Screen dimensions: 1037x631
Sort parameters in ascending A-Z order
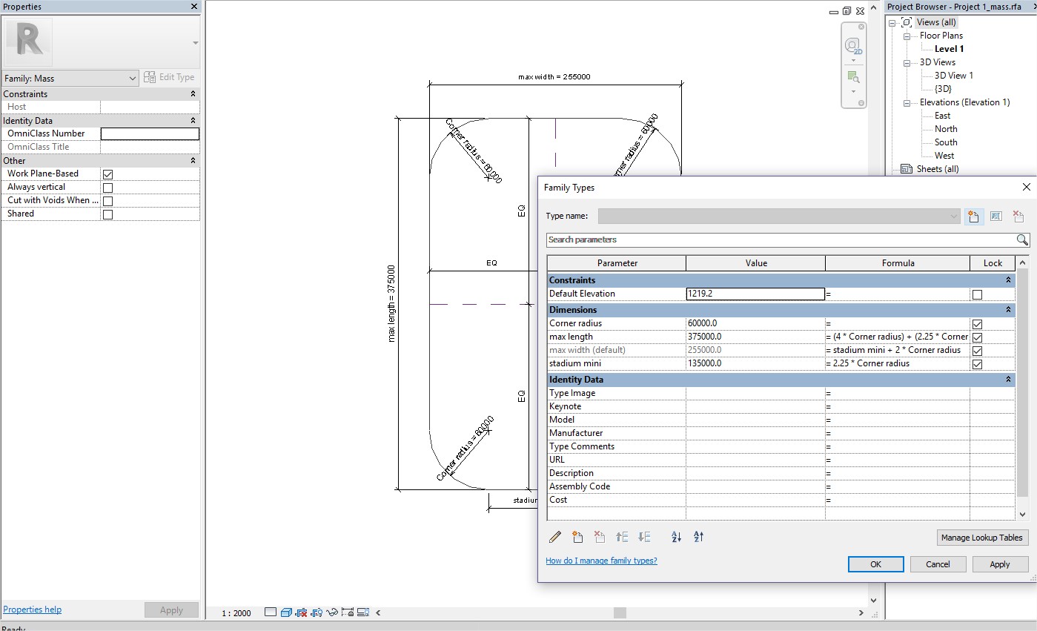point(676,537)
